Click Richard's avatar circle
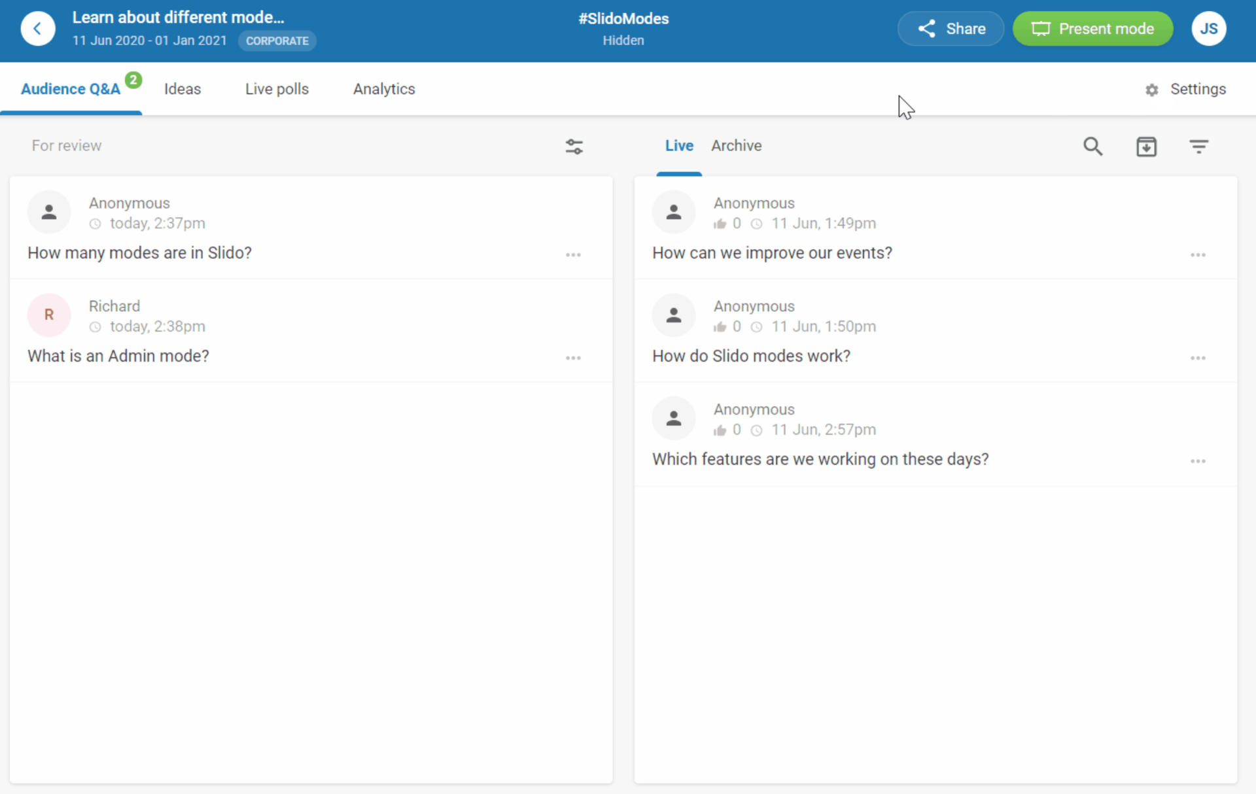Viewport: 1256px width, 794px height. coord(49,315)
